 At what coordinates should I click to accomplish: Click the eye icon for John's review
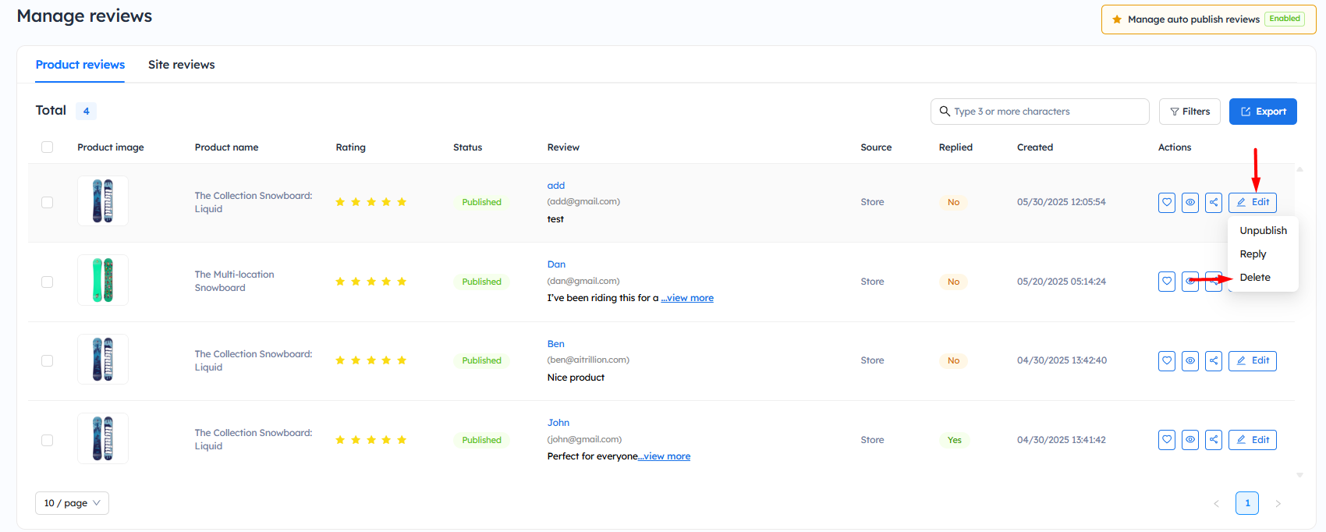(x=1190, y=440)
